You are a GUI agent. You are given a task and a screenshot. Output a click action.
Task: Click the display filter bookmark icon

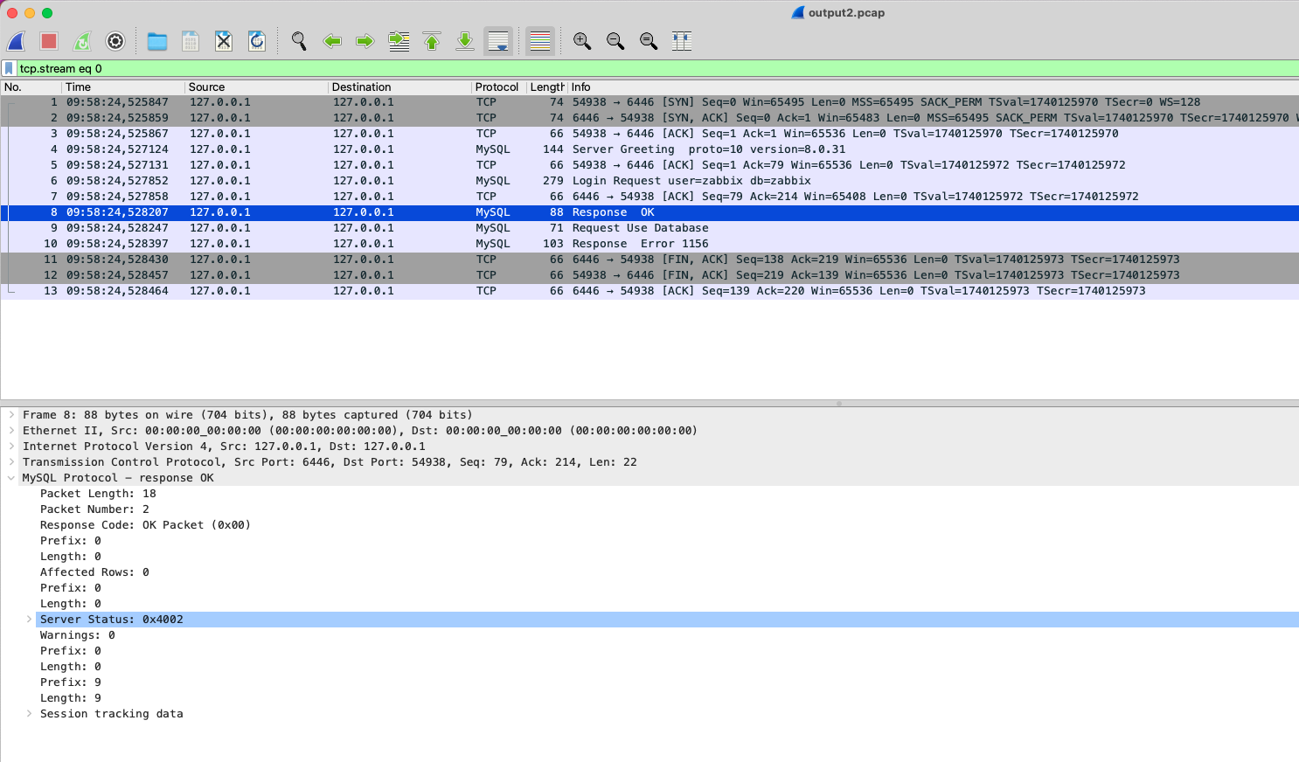(x=9, y=68)
